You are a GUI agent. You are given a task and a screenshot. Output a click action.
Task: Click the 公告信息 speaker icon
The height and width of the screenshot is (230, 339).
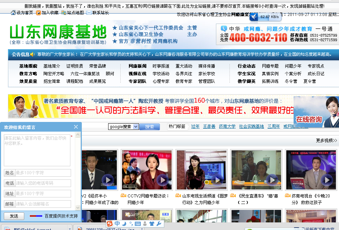coord(33,54)
